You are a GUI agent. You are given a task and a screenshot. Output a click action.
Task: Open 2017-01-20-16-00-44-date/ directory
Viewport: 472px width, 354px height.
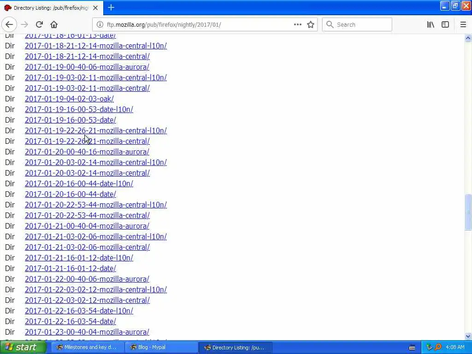coord(70,194)
